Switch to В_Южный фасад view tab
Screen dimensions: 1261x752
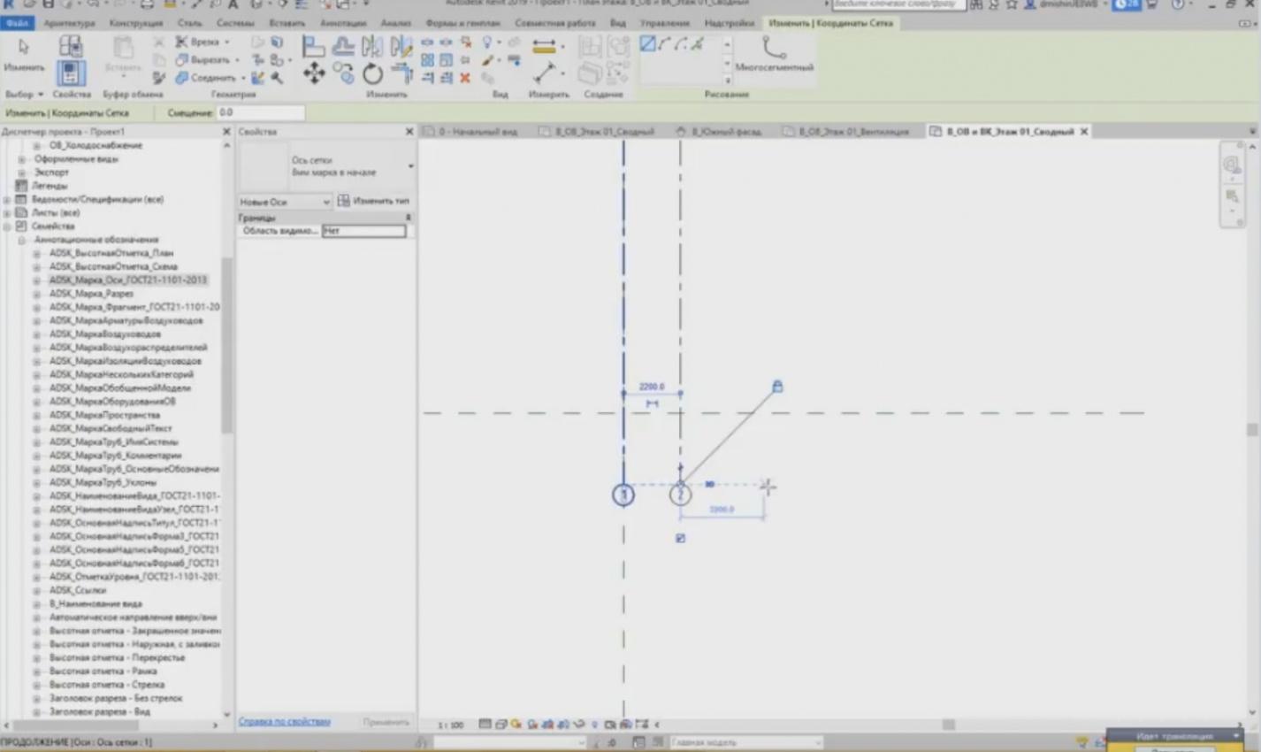click(x=721, y=132)
